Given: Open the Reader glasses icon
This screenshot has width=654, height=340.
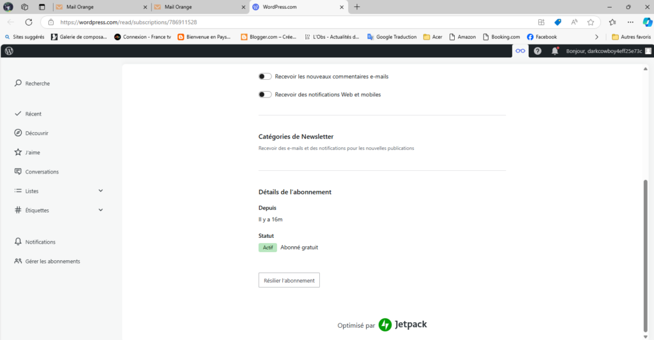Looking at the screenshot, I should tap(521, 51).
